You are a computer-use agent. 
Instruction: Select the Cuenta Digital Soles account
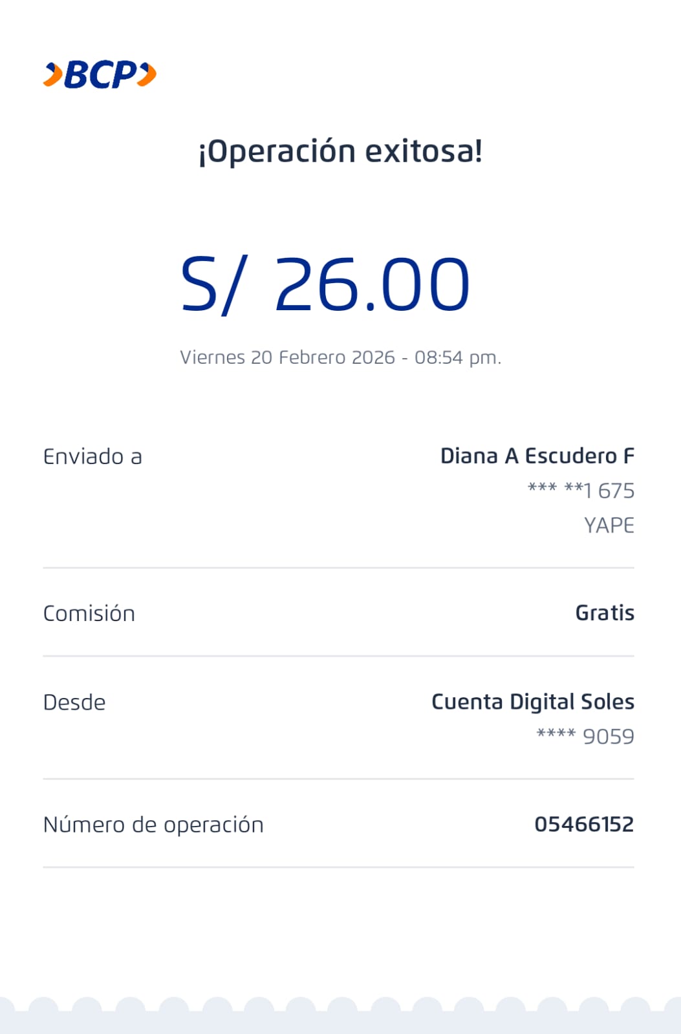pyautogui.click(x=532, y=702)
